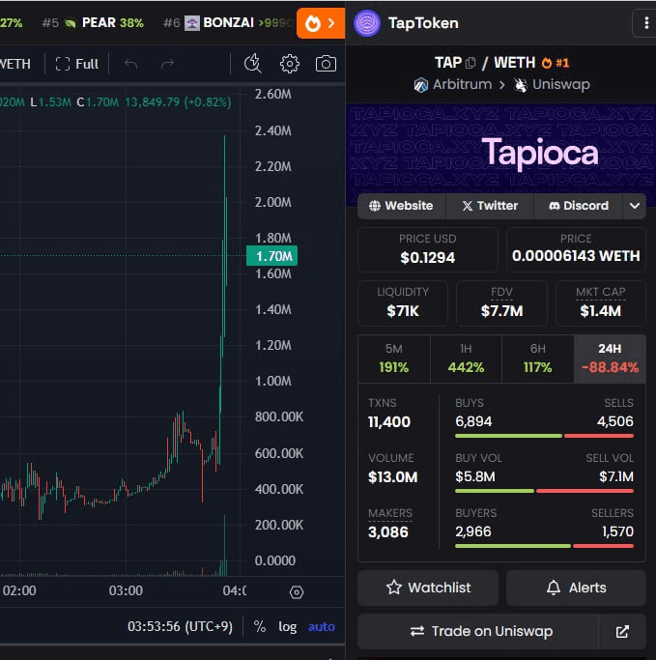Click the Uniswap DEX label
Viewport: 656px width, 660px height.
[552, 85]
